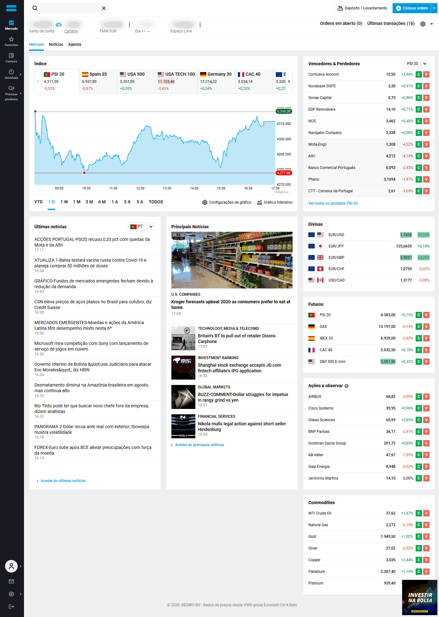Screen dimensions: 439x617
Task: Open the mail inbox icon in sidebar
Action: (x=11, y=581)
